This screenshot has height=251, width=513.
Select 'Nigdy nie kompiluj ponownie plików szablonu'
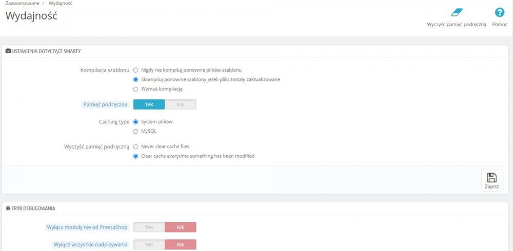click(x=136, y=70)
